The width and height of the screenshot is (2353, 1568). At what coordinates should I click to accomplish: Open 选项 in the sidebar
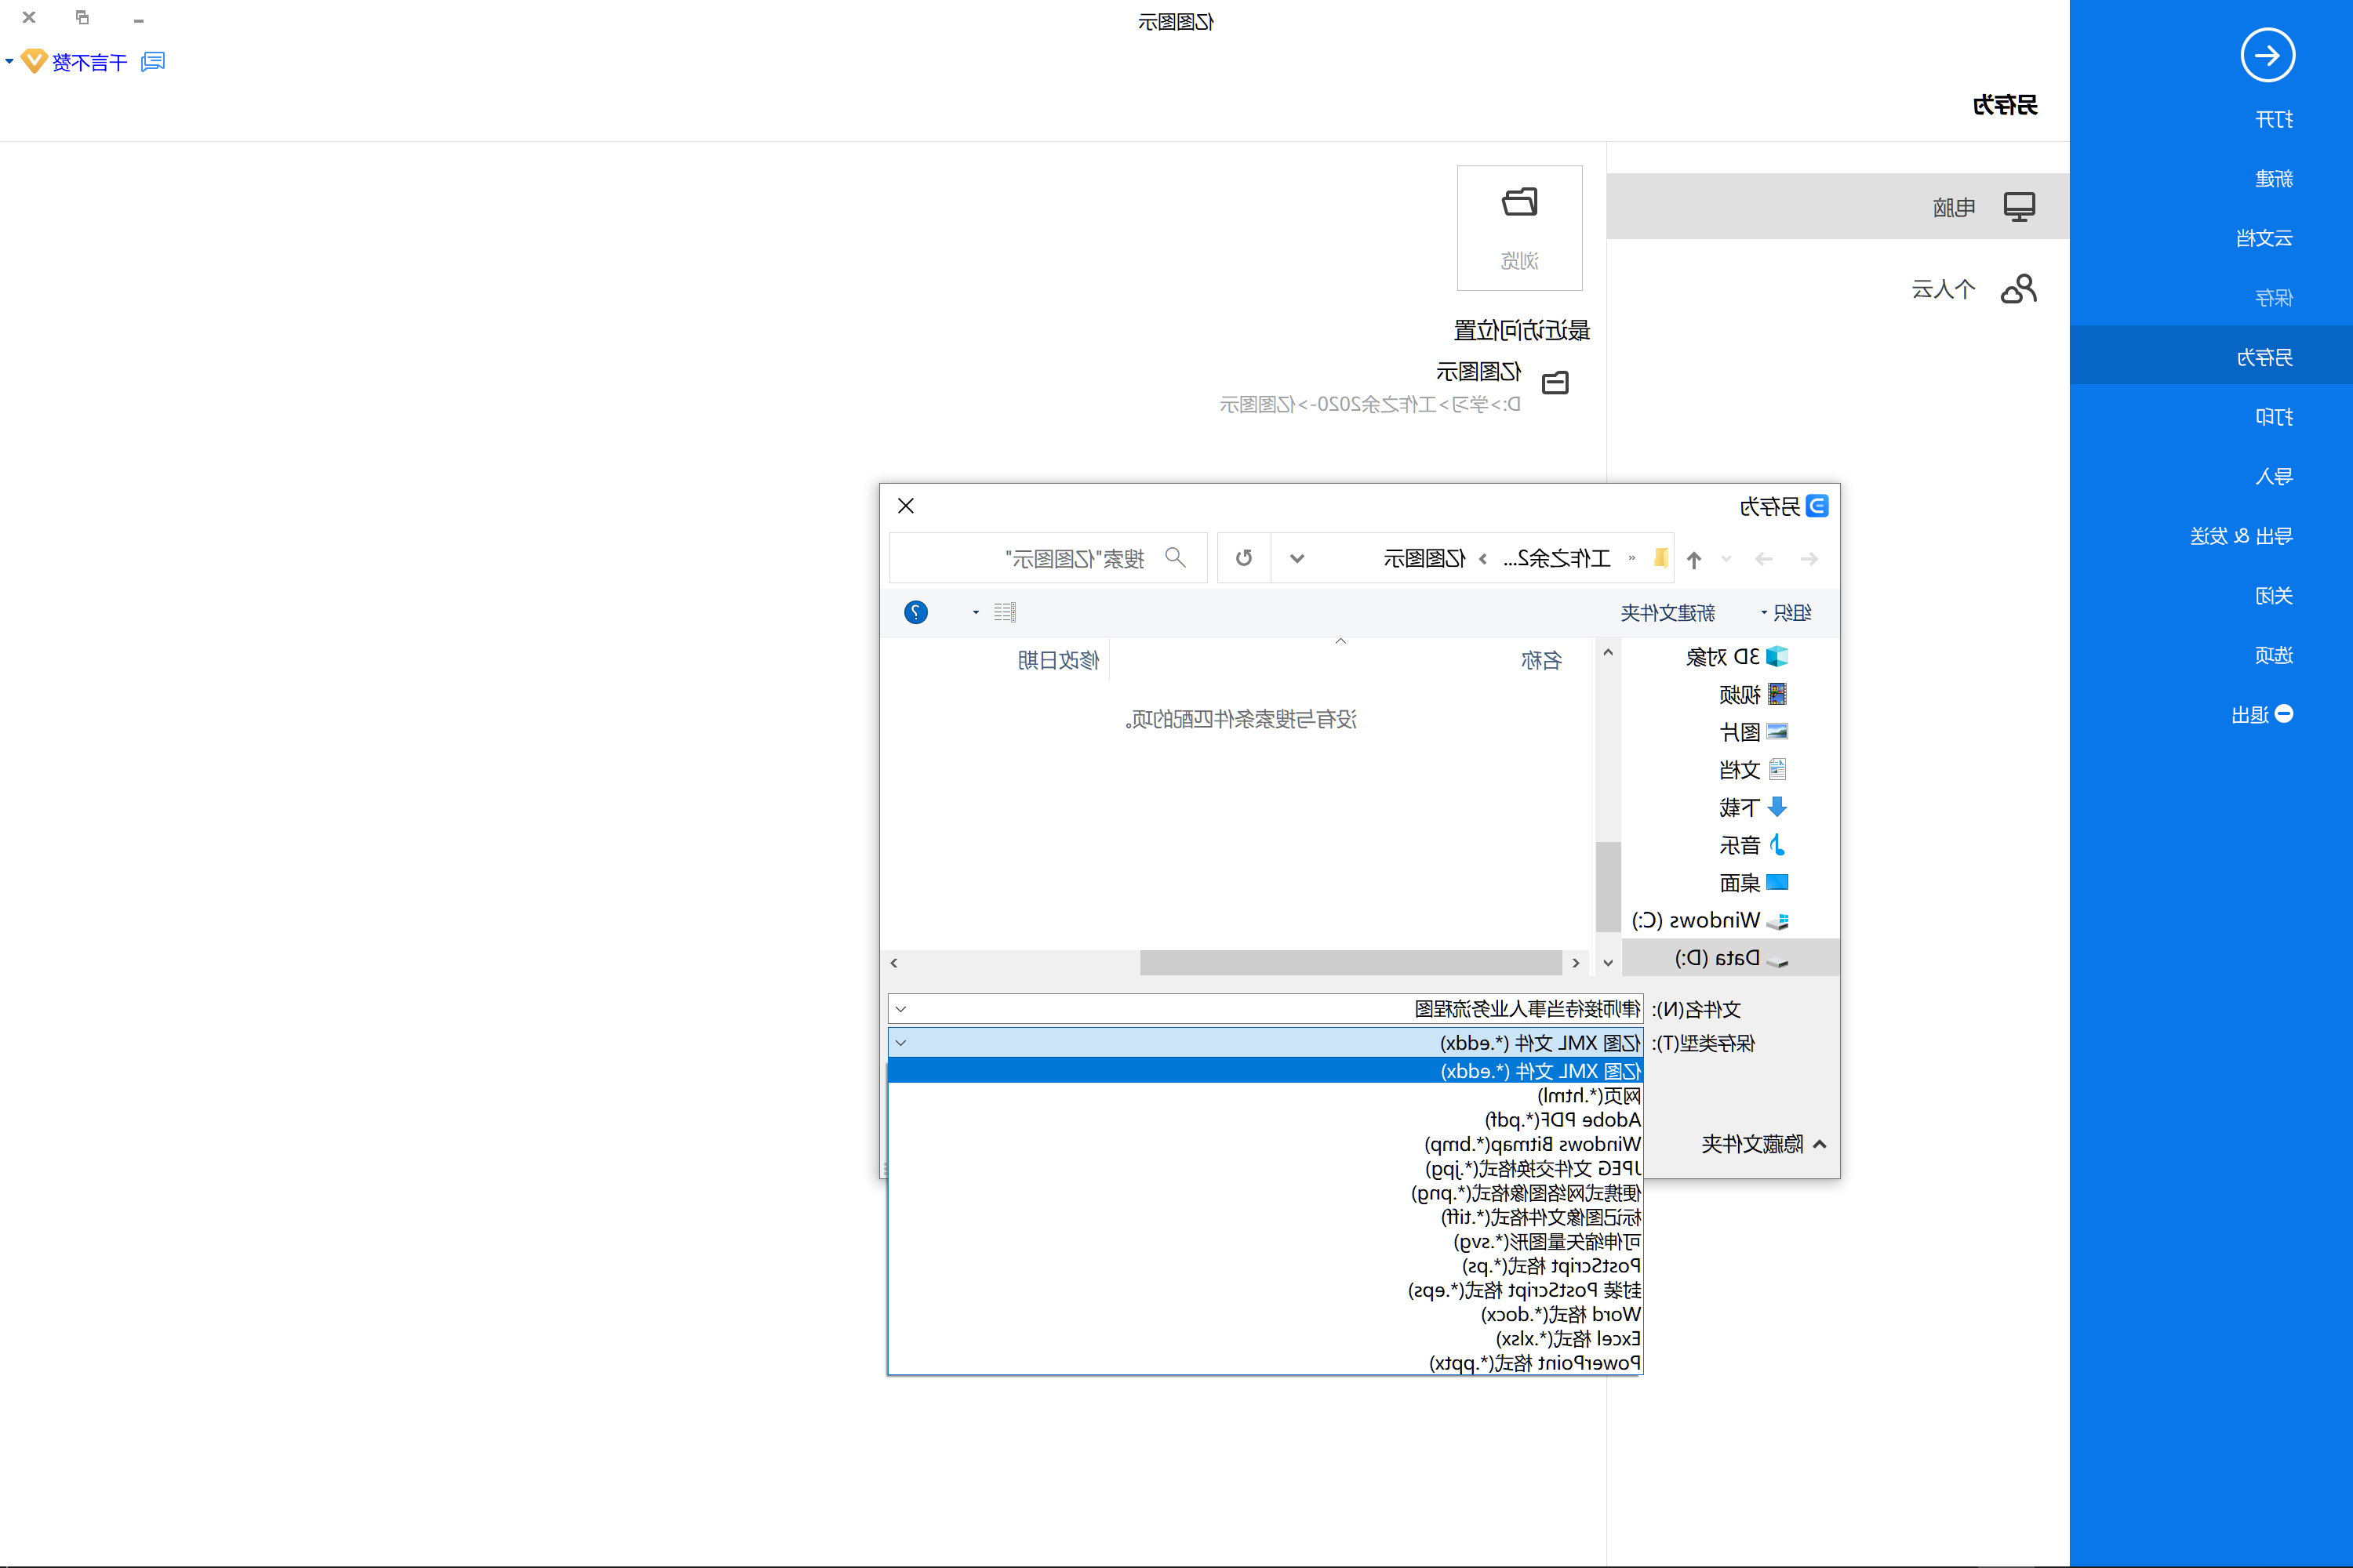pyautogui.click(x=2273, y=655)
